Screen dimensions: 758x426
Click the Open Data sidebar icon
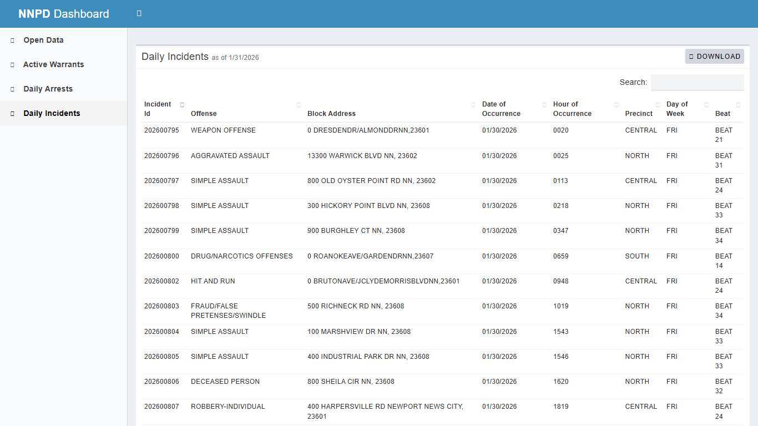click(x=12, y=40)
